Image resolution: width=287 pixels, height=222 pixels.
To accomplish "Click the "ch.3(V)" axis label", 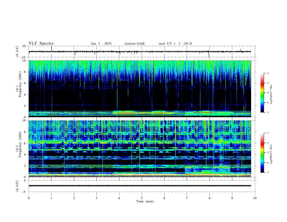I will [x=17, y=186].
